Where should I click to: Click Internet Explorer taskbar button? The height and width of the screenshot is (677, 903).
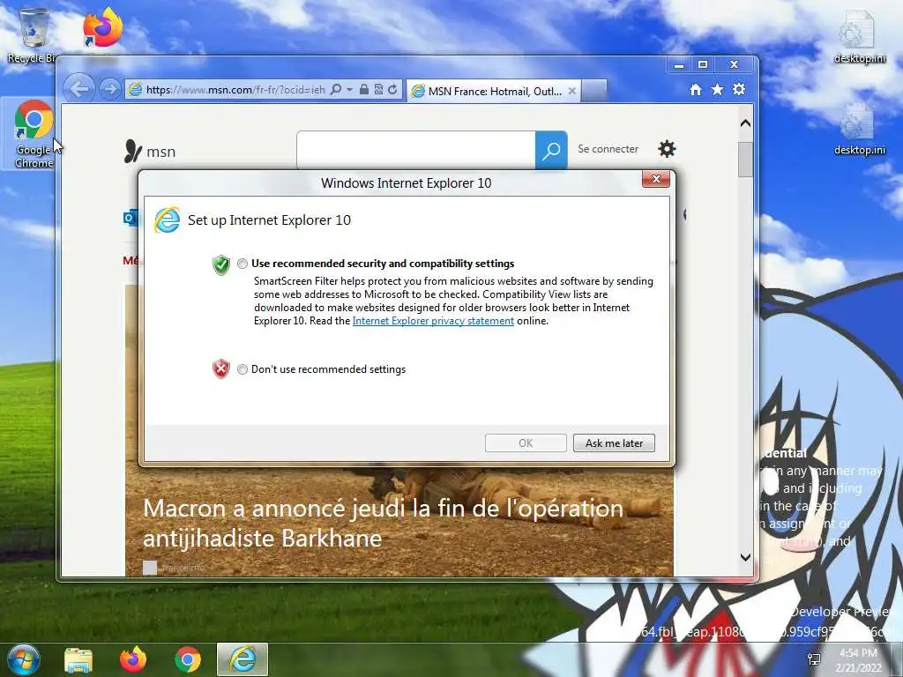243,659
